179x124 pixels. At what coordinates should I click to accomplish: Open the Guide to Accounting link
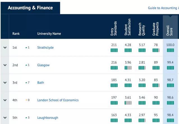[x=163, y=8]
